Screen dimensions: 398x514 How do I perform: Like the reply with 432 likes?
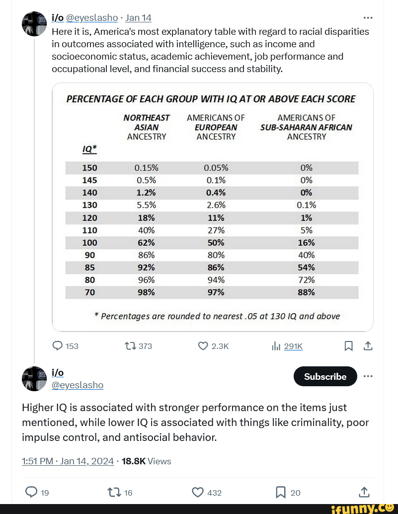(197, 493)
